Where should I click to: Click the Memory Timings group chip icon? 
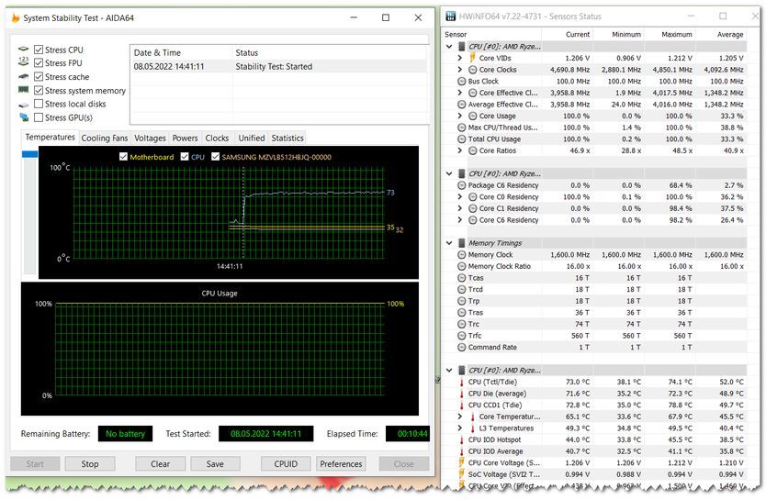tap(460, 243)
